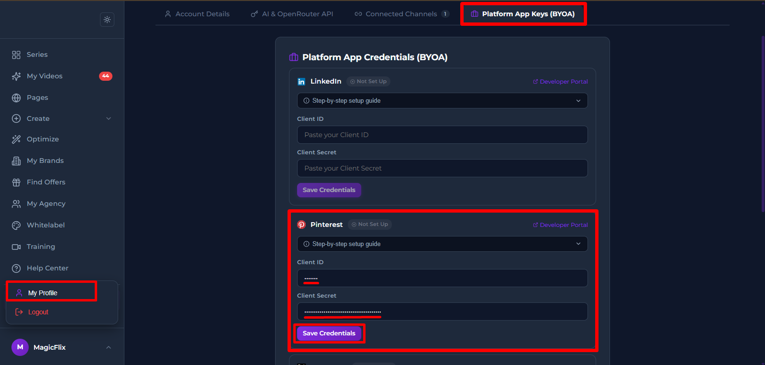This screenshot has width=765, height=365.
Task: Focus the Pinterest Client ID field
Action: point(443,278)
